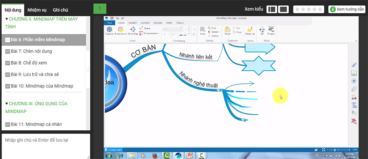
Task: Click the note input field
Action: point(46,146)
